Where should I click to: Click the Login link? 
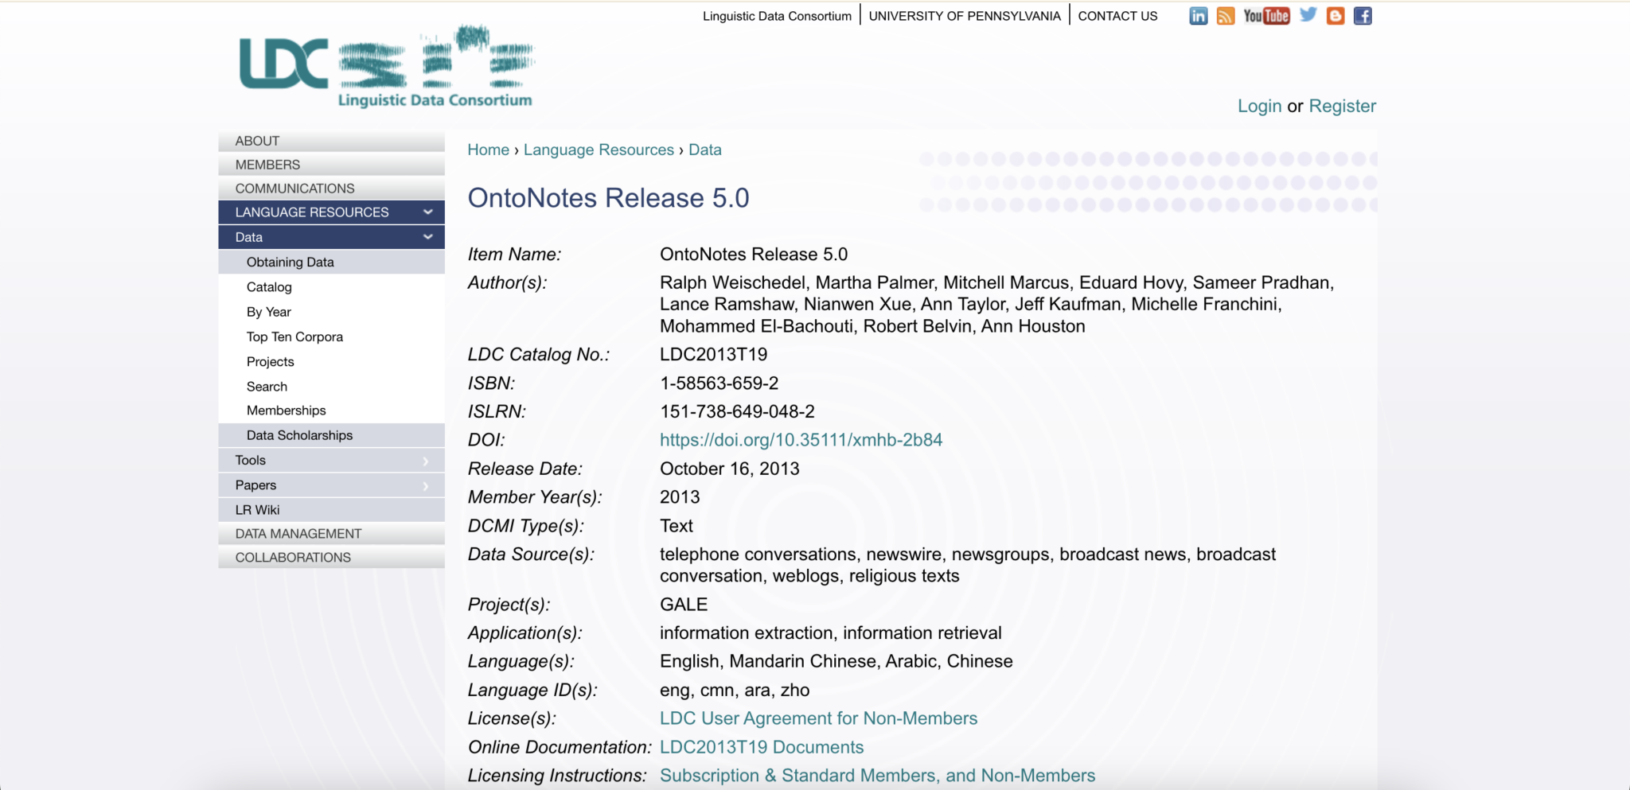(1259, 106)
